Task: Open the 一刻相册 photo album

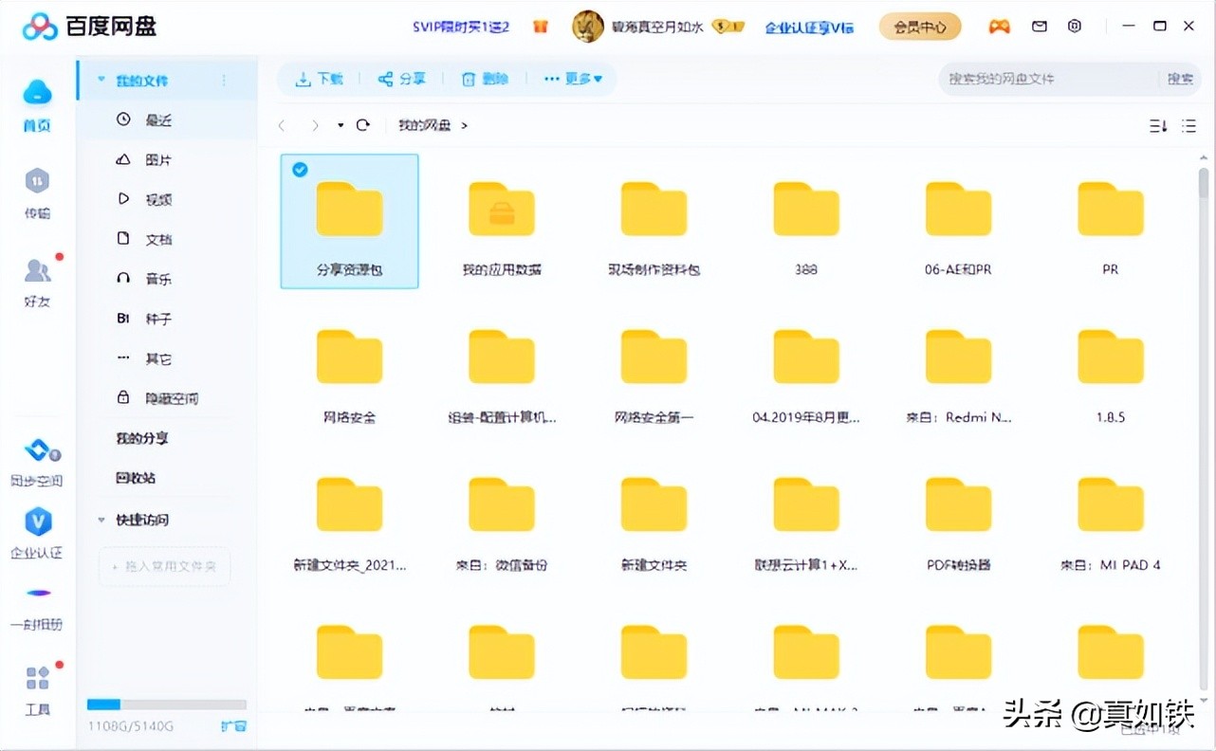Action: [36, 607]
